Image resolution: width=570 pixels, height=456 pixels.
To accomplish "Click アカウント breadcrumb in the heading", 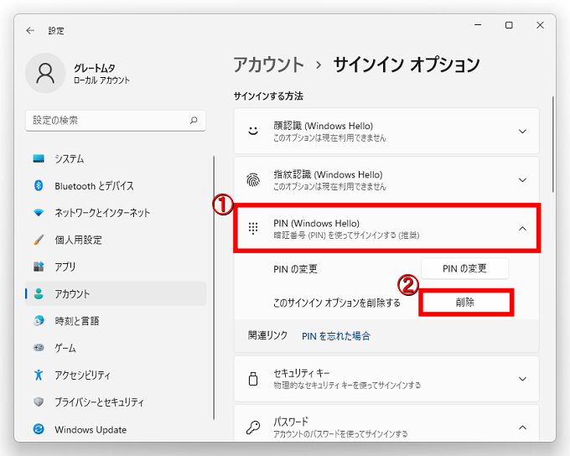I will click(268, 65).
